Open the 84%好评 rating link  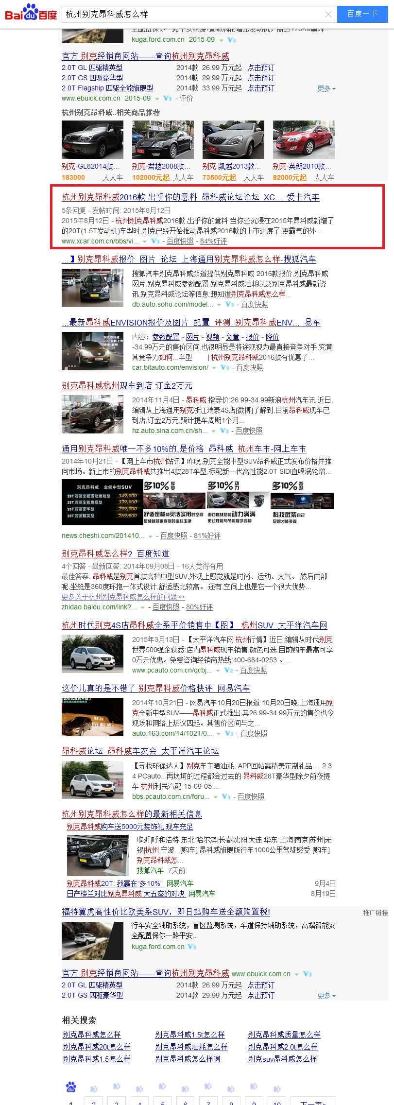[x=213, y=241]
